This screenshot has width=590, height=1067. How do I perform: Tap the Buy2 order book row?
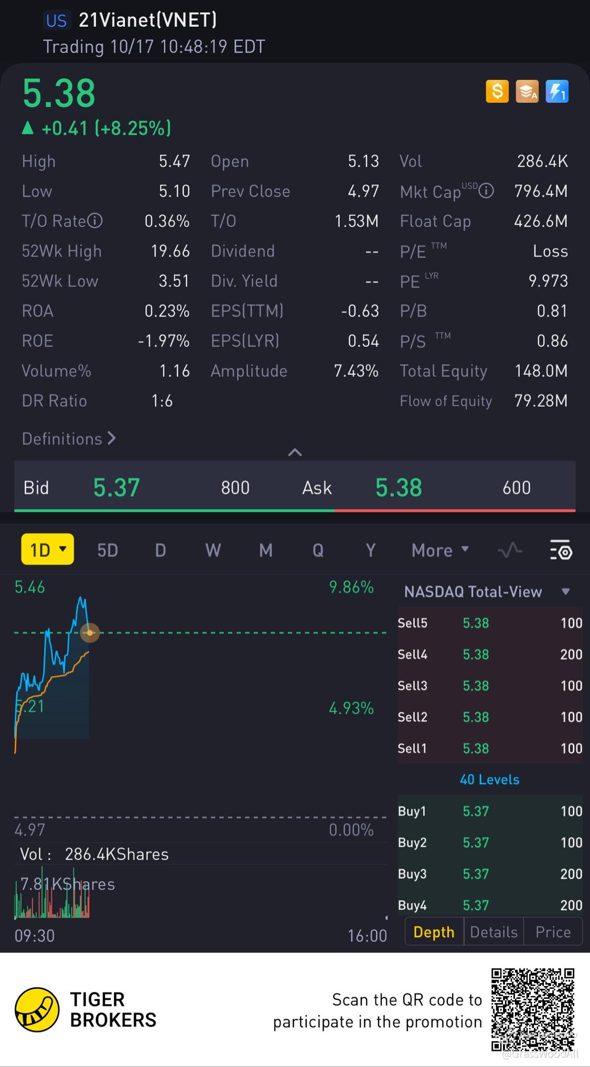coord(490,842)
